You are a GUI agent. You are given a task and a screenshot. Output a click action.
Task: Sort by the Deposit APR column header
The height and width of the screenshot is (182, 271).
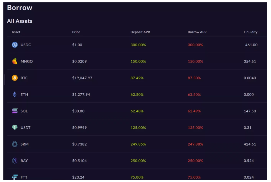[x=140, y=32]
